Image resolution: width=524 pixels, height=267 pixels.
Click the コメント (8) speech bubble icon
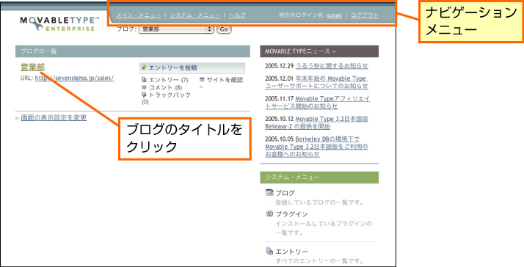tap(144, 87)
